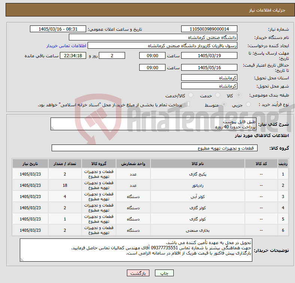Screen dimensions: 295x283
Task: Select the خدمت radio button
Action: 218,95
